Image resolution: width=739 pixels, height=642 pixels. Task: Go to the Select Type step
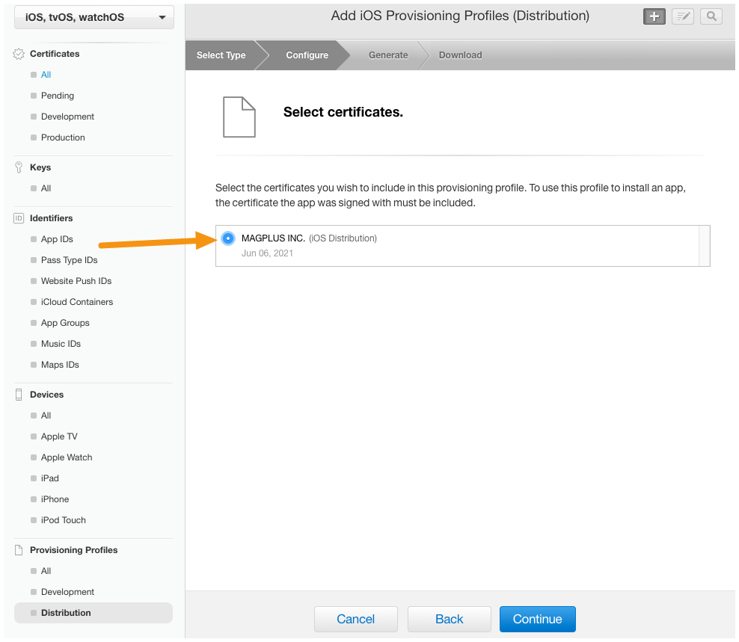point(221,55)
